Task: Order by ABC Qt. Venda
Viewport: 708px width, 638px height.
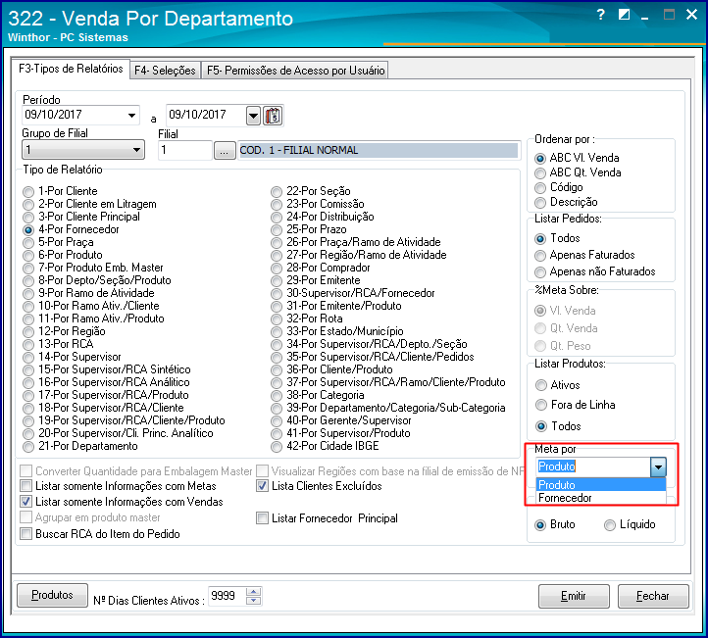Action: click(578, 172)
